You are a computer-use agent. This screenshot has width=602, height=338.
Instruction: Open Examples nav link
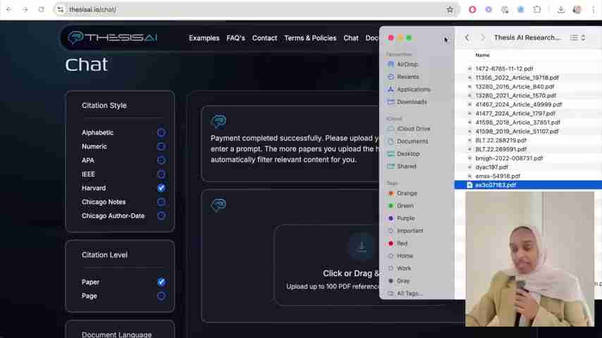click(204, 38)
